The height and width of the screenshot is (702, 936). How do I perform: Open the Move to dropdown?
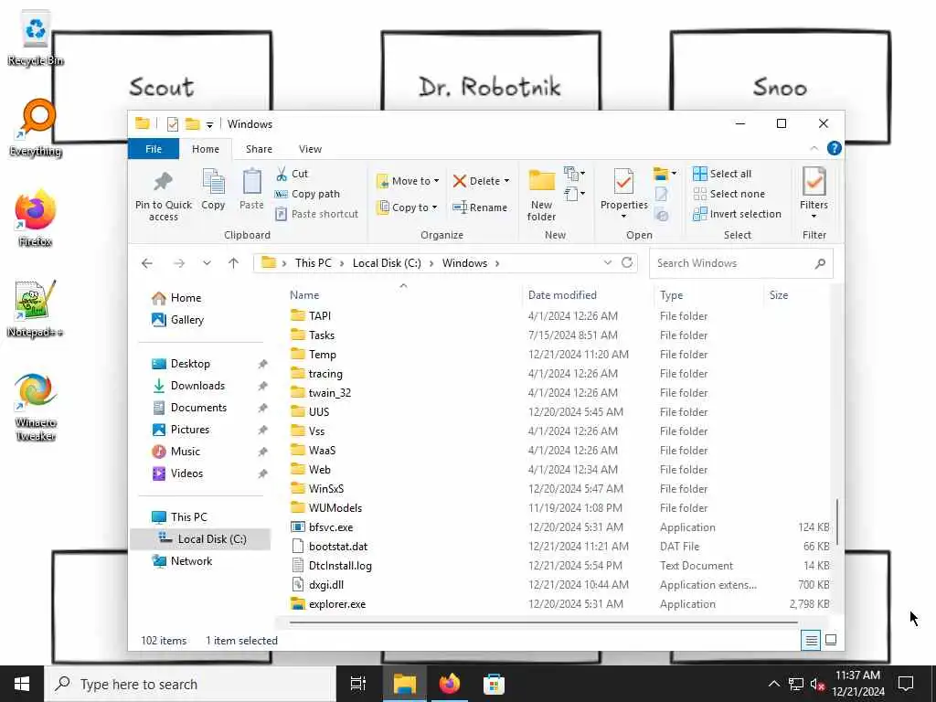[409, 181]
